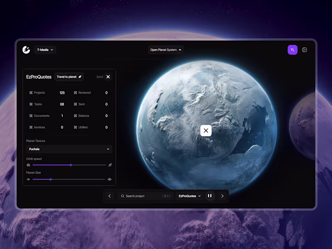Click the EzProQuotes panel title

pos(39,77)
